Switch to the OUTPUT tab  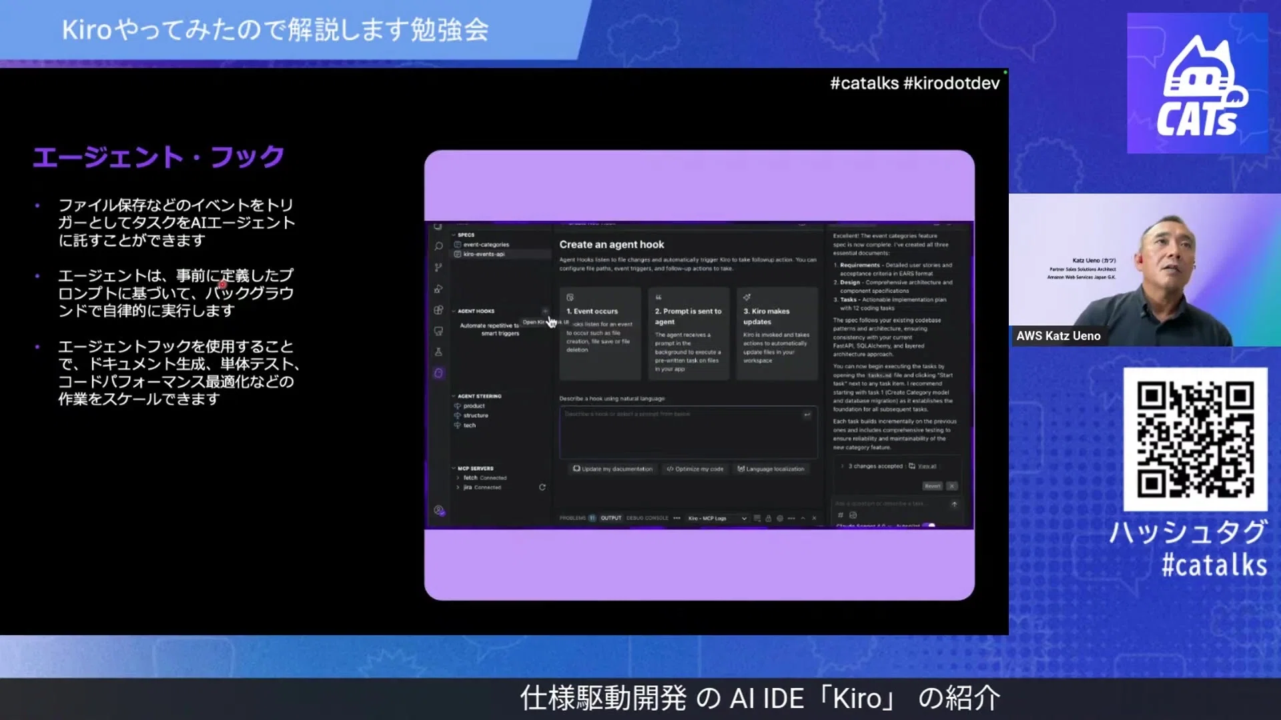[610, 518]
